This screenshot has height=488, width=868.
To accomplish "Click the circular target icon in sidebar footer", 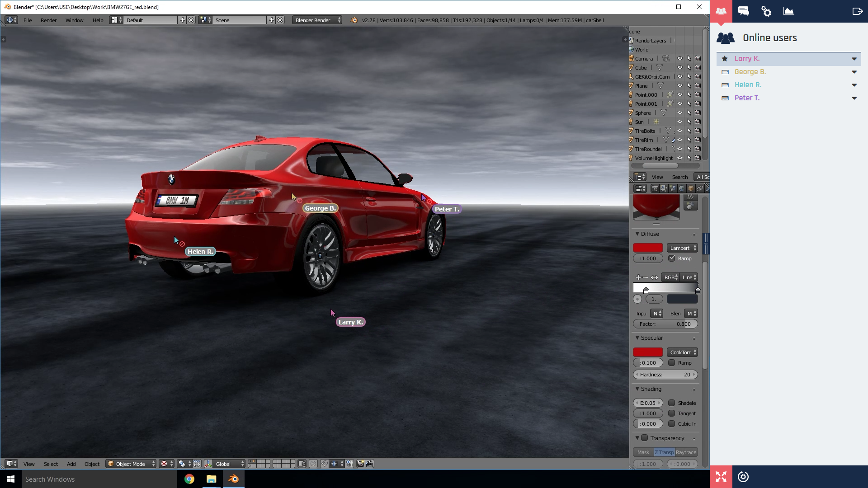I will pos(743,477).
